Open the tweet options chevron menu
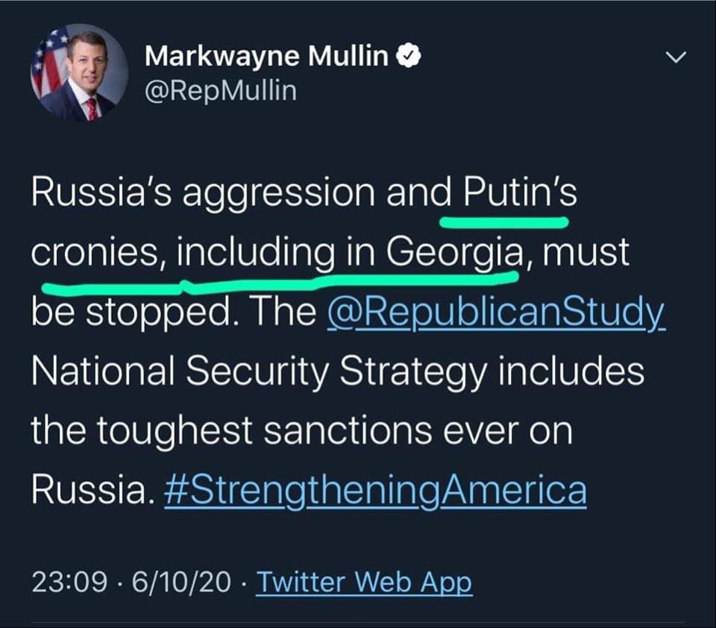 click(x=675, y=58)
